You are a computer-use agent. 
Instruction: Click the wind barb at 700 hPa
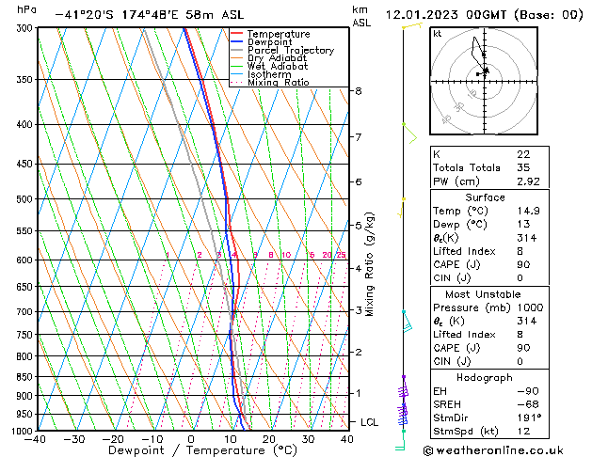pos(407,322)
